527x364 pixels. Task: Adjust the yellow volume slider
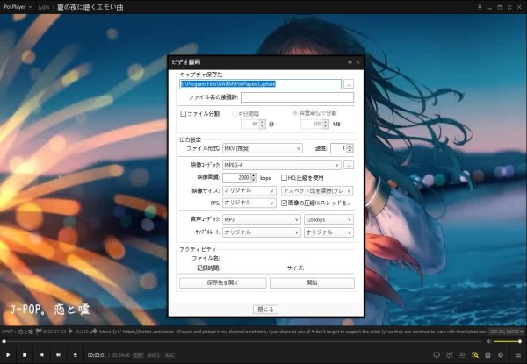tap(508, 341)
